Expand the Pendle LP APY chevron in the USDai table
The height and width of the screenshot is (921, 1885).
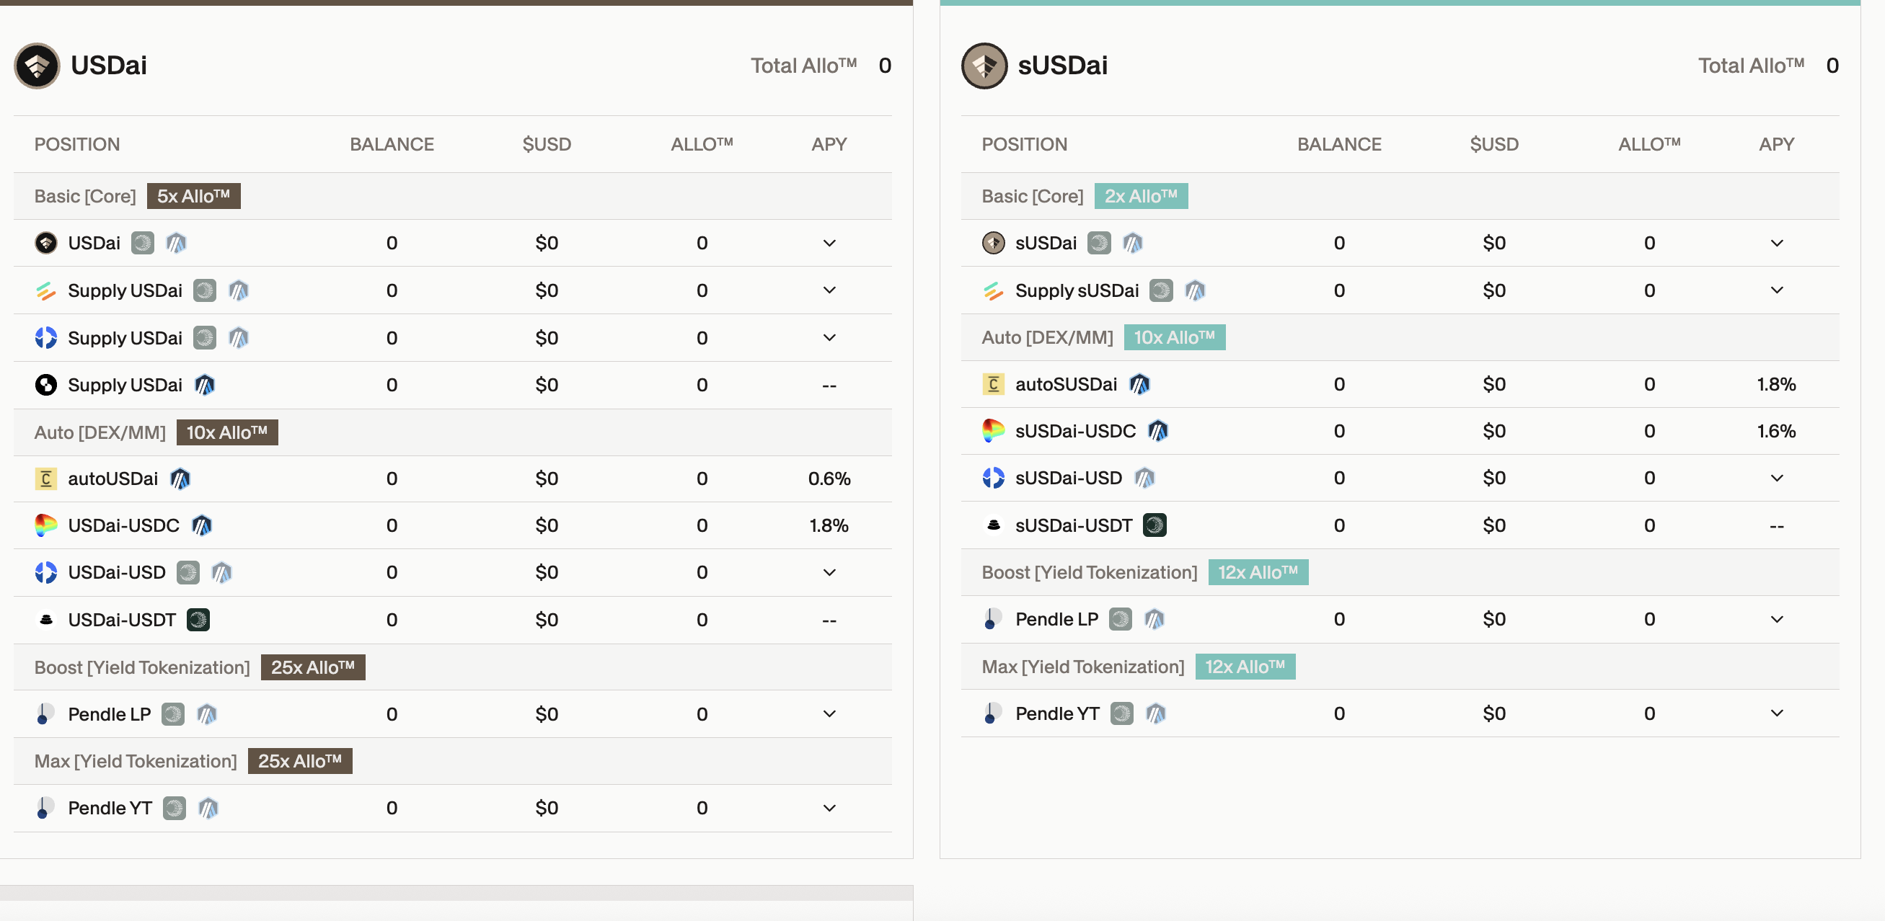tap(829, 714)
